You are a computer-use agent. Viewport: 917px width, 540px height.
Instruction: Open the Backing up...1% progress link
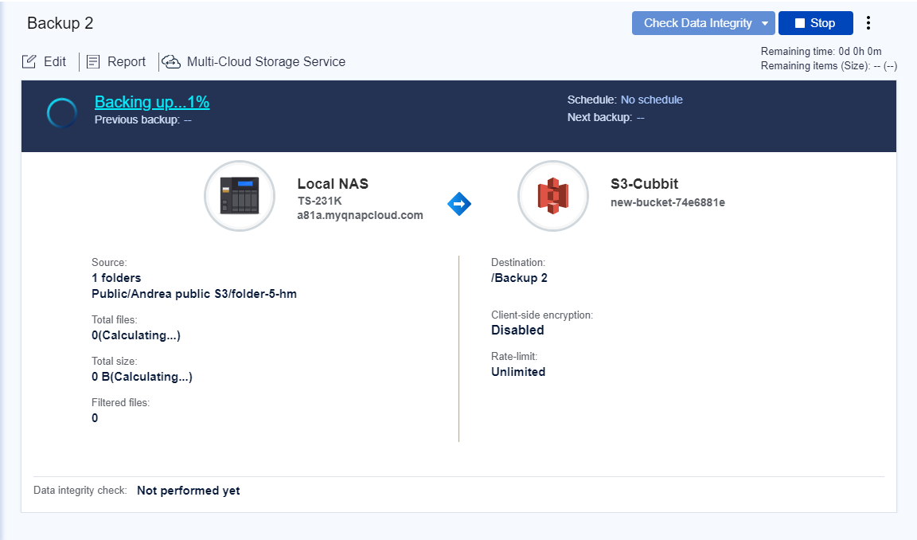152,102
